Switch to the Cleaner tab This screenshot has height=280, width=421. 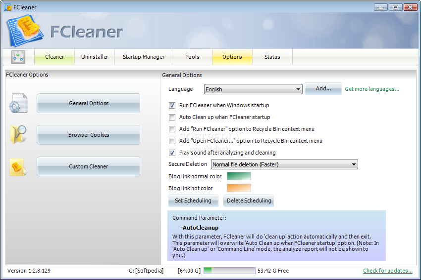pyautogui.click(x=54, y=57)
